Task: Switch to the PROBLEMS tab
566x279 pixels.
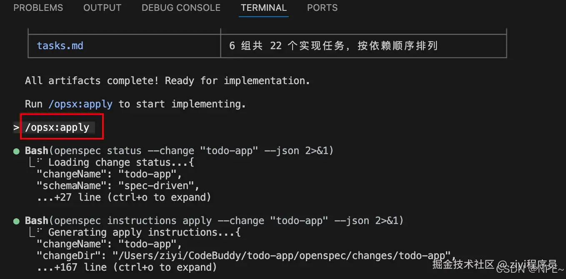Action: point(38,8)
